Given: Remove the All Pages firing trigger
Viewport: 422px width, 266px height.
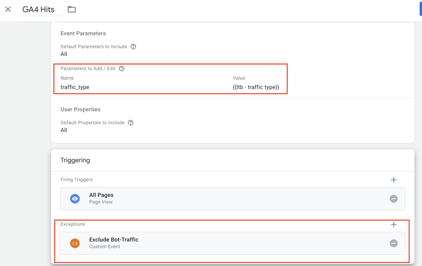Looking at the screenshot, I should point(394,198).
